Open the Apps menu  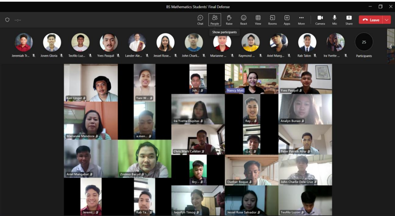click(x=287, y=19)
